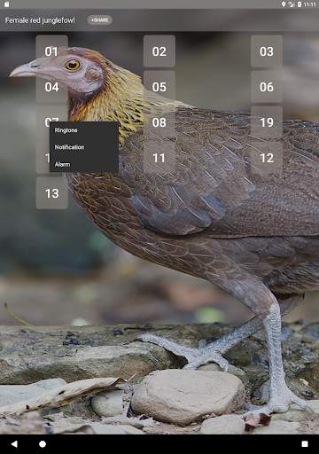
Task: Play sound button 11
Action: tap(159, 158)
